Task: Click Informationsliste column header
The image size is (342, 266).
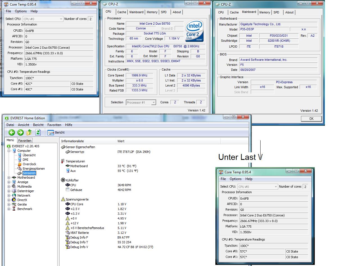Action: point(88,141)
